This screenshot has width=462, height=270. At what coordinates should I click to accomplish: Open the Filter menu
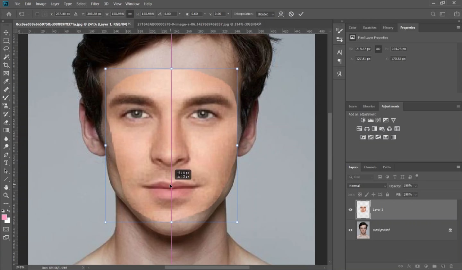(x=95, y=4)
